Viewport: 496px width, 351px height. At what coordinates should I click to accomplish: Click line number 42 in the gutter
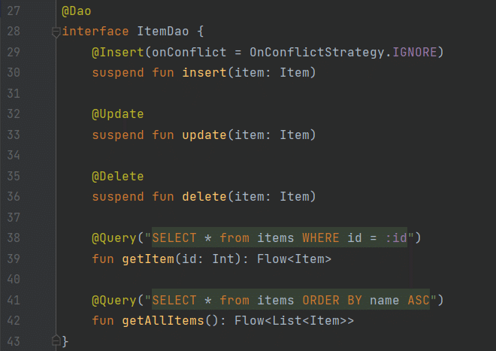coord(14,321)
